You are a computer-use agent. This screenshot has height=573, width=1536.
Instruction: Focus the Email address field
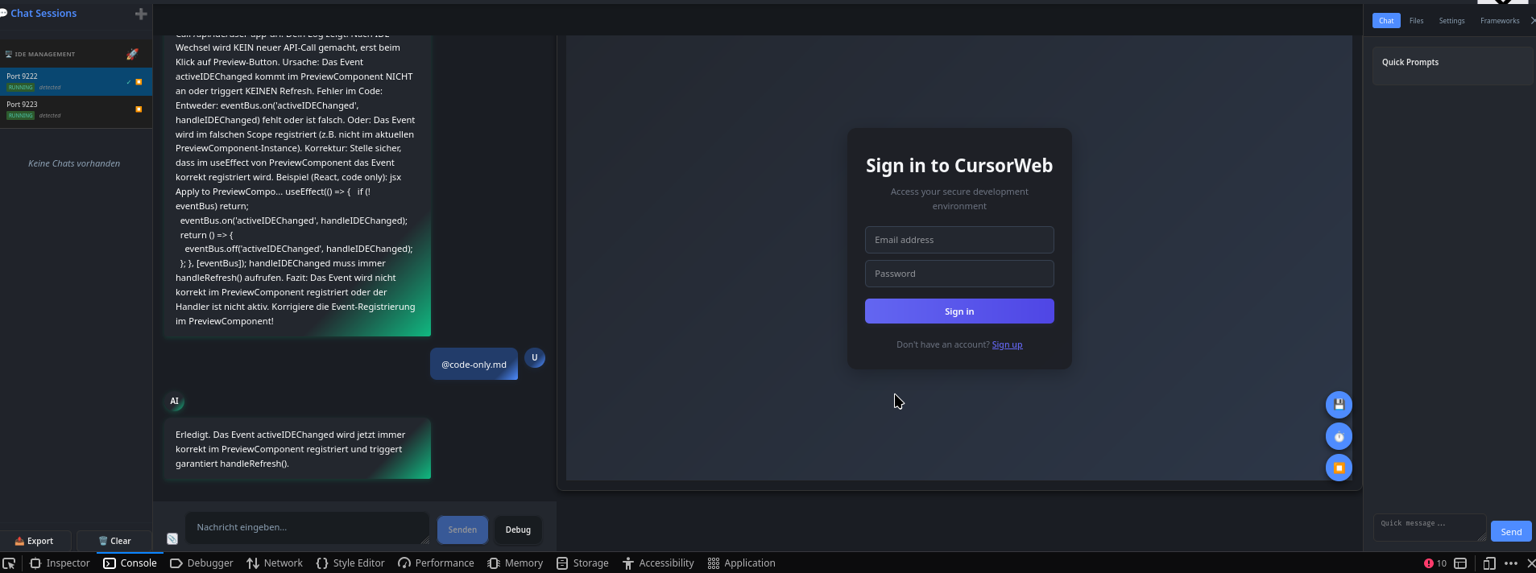(x=959, y=240)
